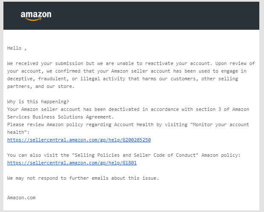Click the quoted "Selling Policies and Seller Code of Conduct" text
The image size is (264, 212).
135,155
